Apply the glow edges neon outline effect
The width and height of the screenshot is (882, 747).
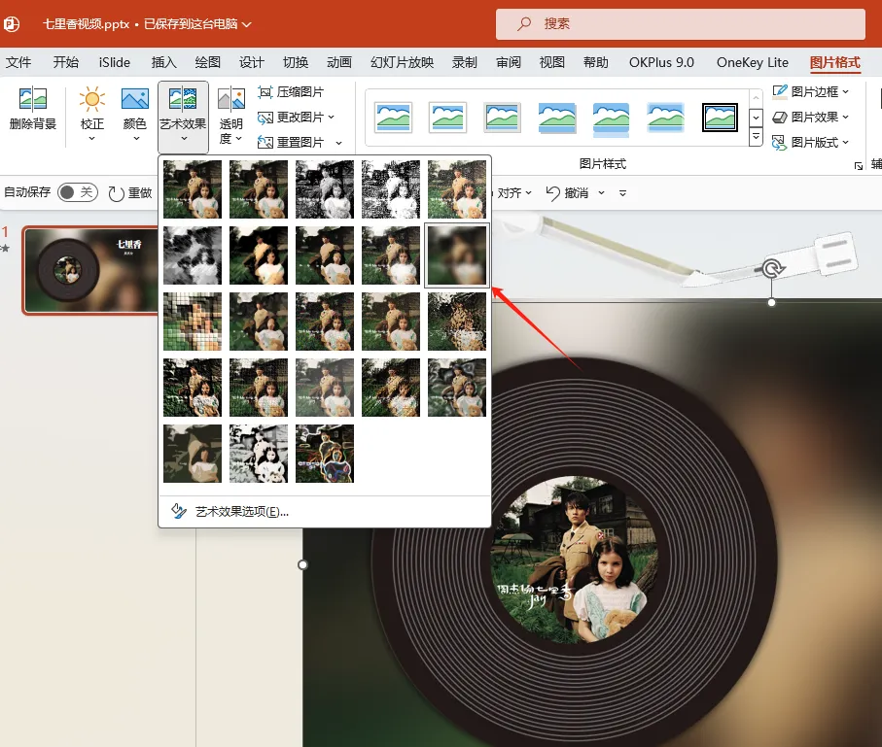[325, 454]
